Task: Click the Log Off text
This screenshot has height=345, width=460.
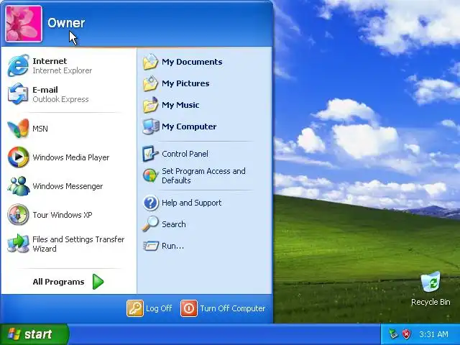Action: point(159,308)
